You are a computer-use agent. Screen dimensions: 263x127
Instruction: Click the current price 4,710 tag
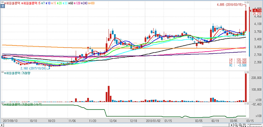tap(257, 11)
